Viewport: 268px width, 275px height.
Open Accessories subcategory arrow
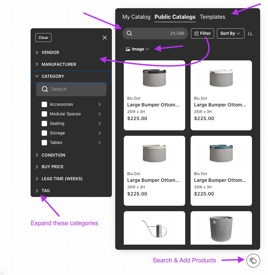(x=100, y=104)
